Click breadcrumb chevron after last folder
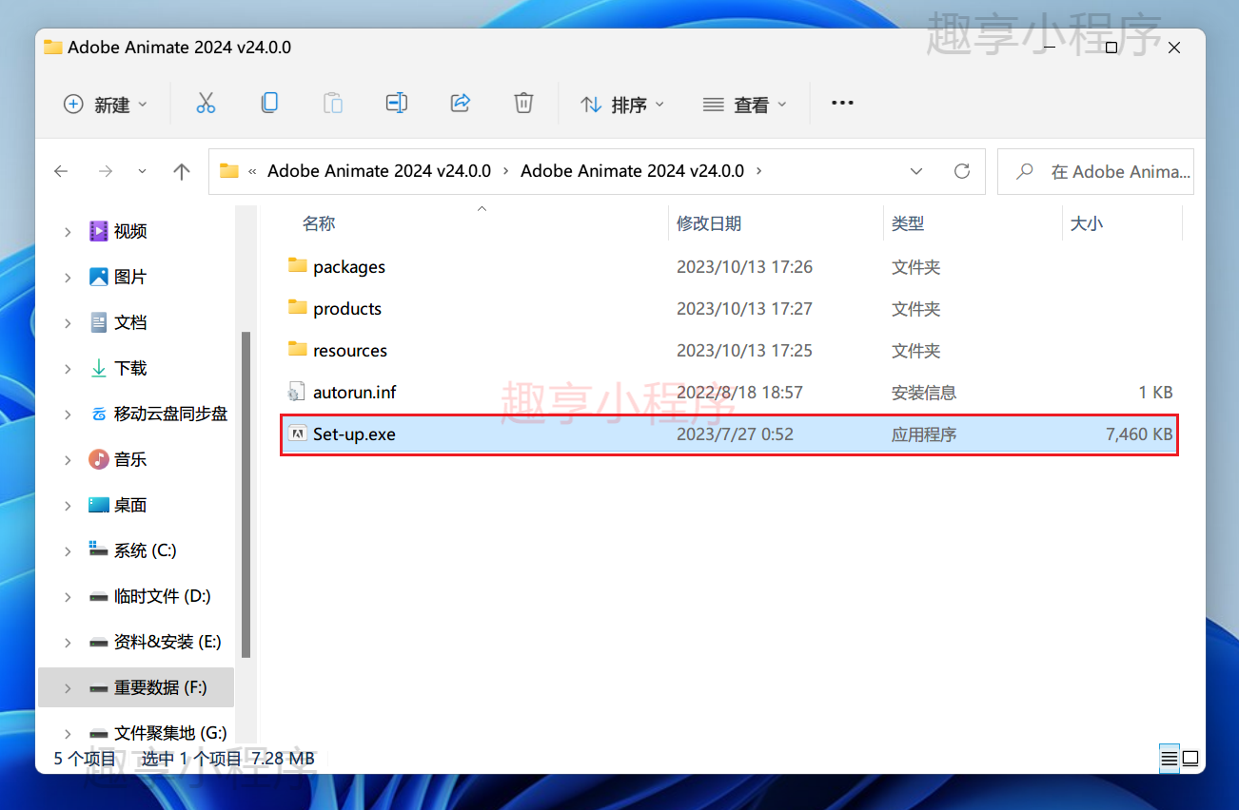The height and width of the screenshot is (810, 1239). click(758, 171)
